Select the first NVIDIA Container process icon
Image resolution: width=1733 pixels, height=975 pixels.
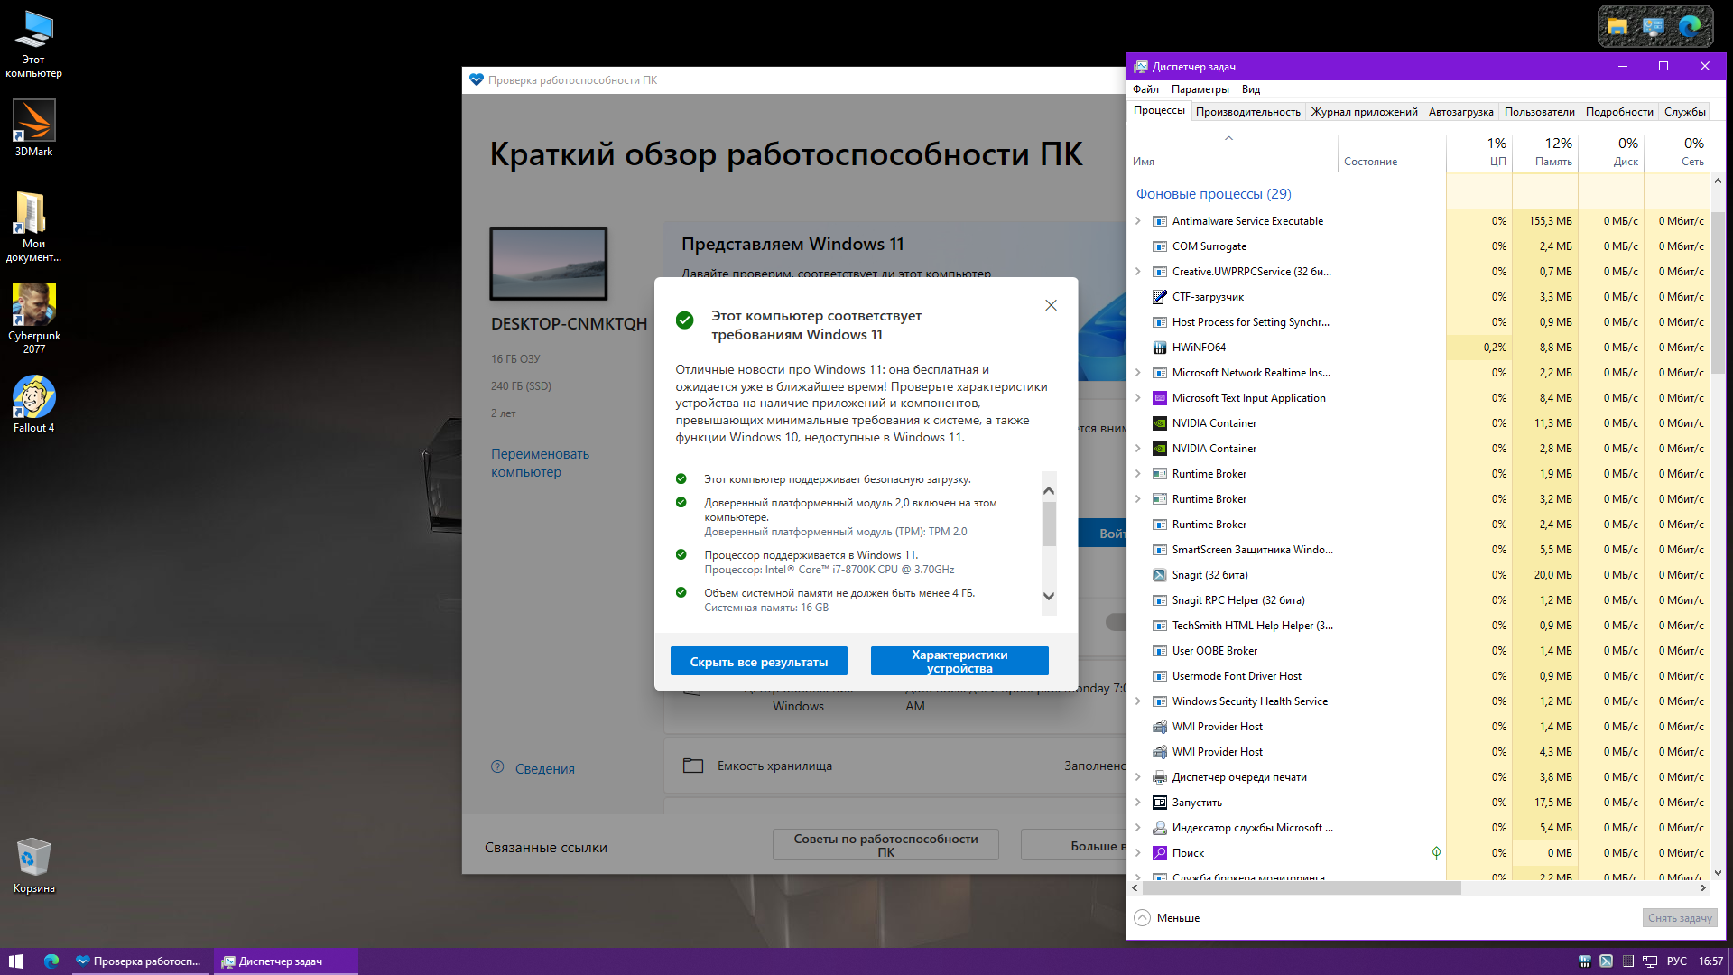click(1160, 423)
